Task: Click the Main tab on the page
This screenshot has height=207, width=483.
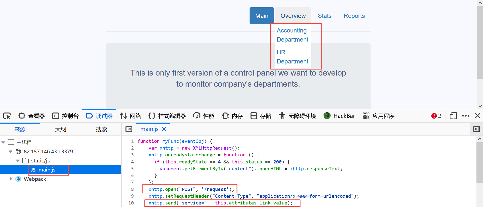Action: pos(262,16)
